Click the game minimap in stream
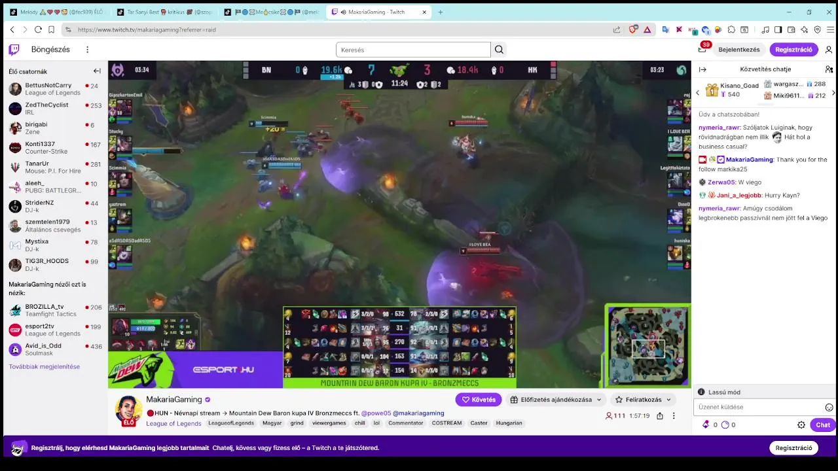Screen dimensions: 838x471 pos(647,346)
